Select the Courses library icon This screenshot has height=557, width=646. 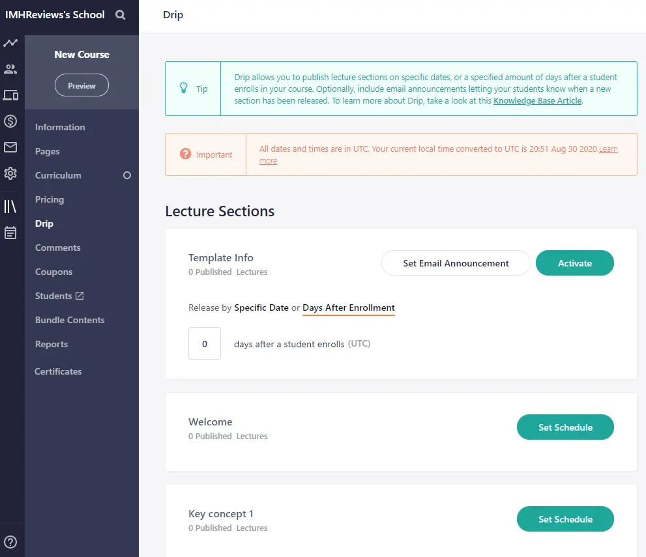pyautogui.click(x=10, y=207)
